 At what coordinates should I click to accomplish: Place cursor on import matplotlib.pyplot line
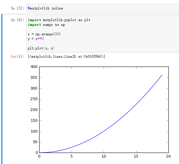[x=59, y=20]
